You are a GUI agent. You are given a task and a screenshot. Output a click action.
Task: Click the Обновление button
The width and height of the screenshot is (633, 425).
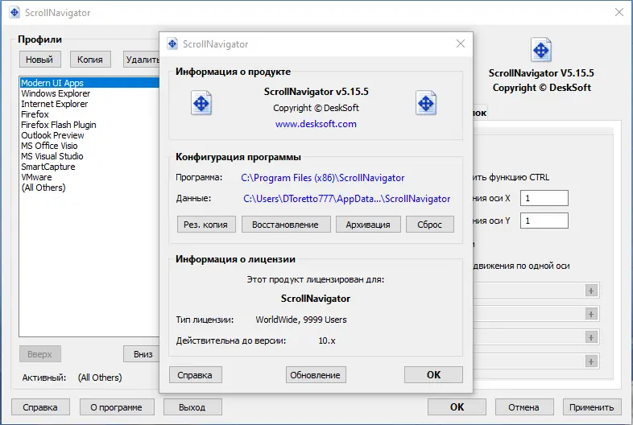coord(315,375)
